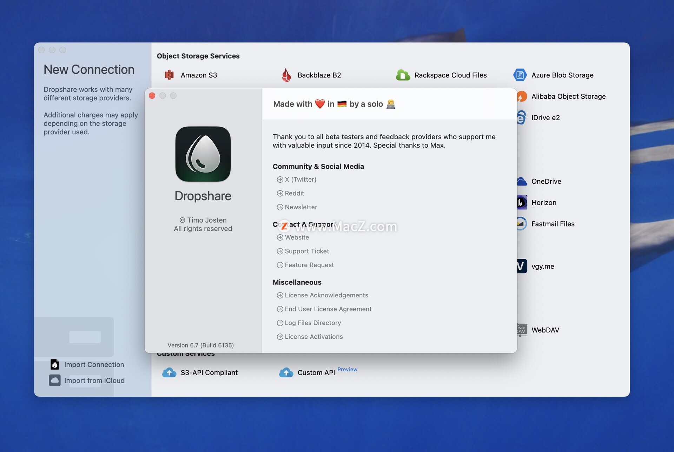Choose the Backblaze B2 flame icon

click(x=286, y=75)
